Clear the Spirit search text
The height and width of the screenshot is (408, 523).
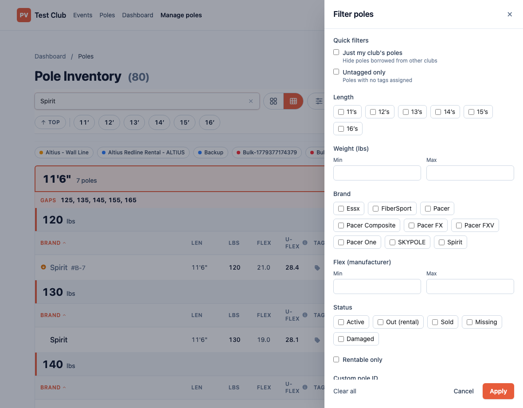click(x=251, y=101)
